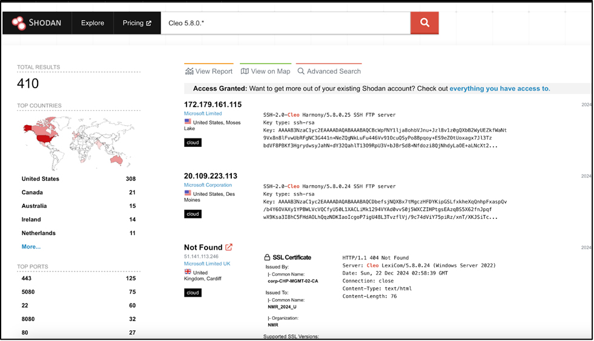Click IP address 51.141.113.246
594x341 pixels.
201,256
